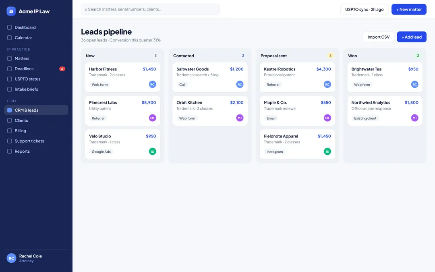The height and width of the screenshot is (272, 435).
Task: Click RC avatar on Harbor Fitness card
Action: coord(152,84)
